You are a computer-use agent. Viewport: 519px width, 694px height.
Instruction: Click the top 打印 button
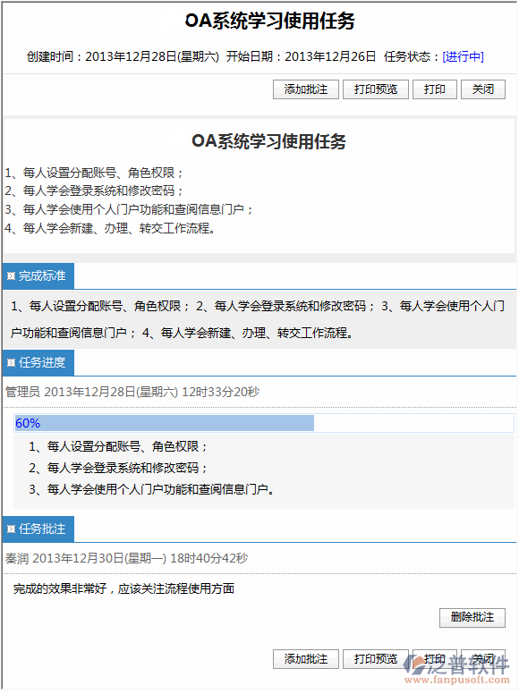click(x=435, y=89)
